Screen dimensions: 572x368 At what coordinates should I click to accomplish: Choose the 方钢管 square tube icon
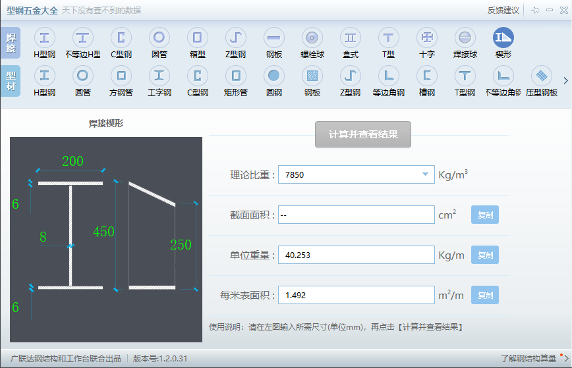[x=121, y=76]
